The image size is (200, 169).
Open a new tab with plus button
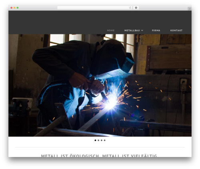[x=190, y=9]
